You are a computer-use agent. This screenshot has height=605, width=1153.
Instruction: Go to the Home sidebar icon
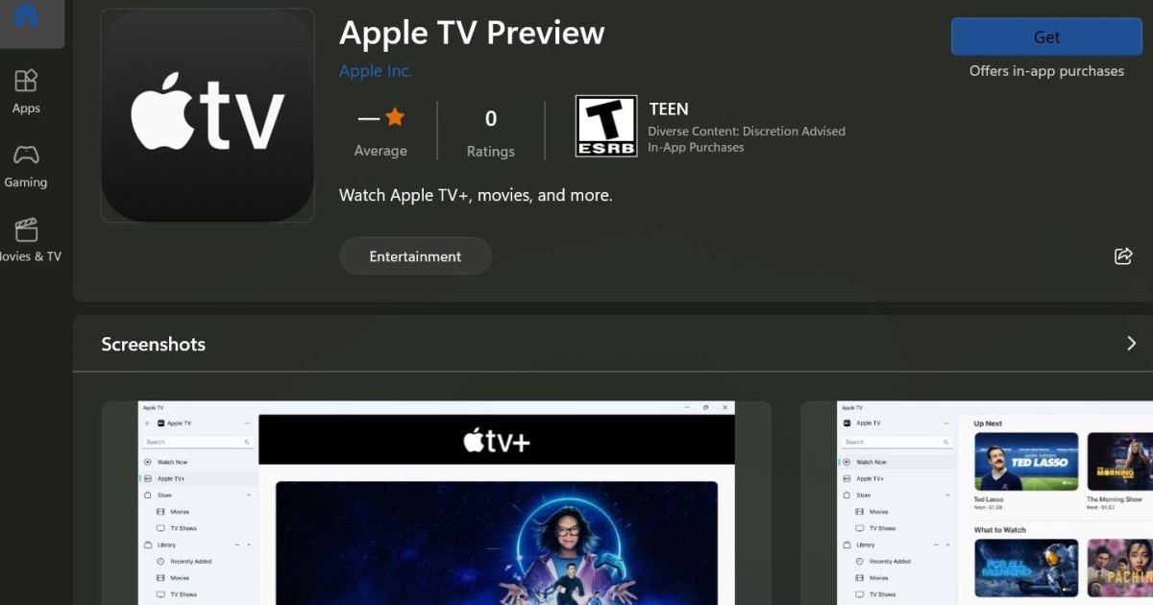click(x=27, y=17)
